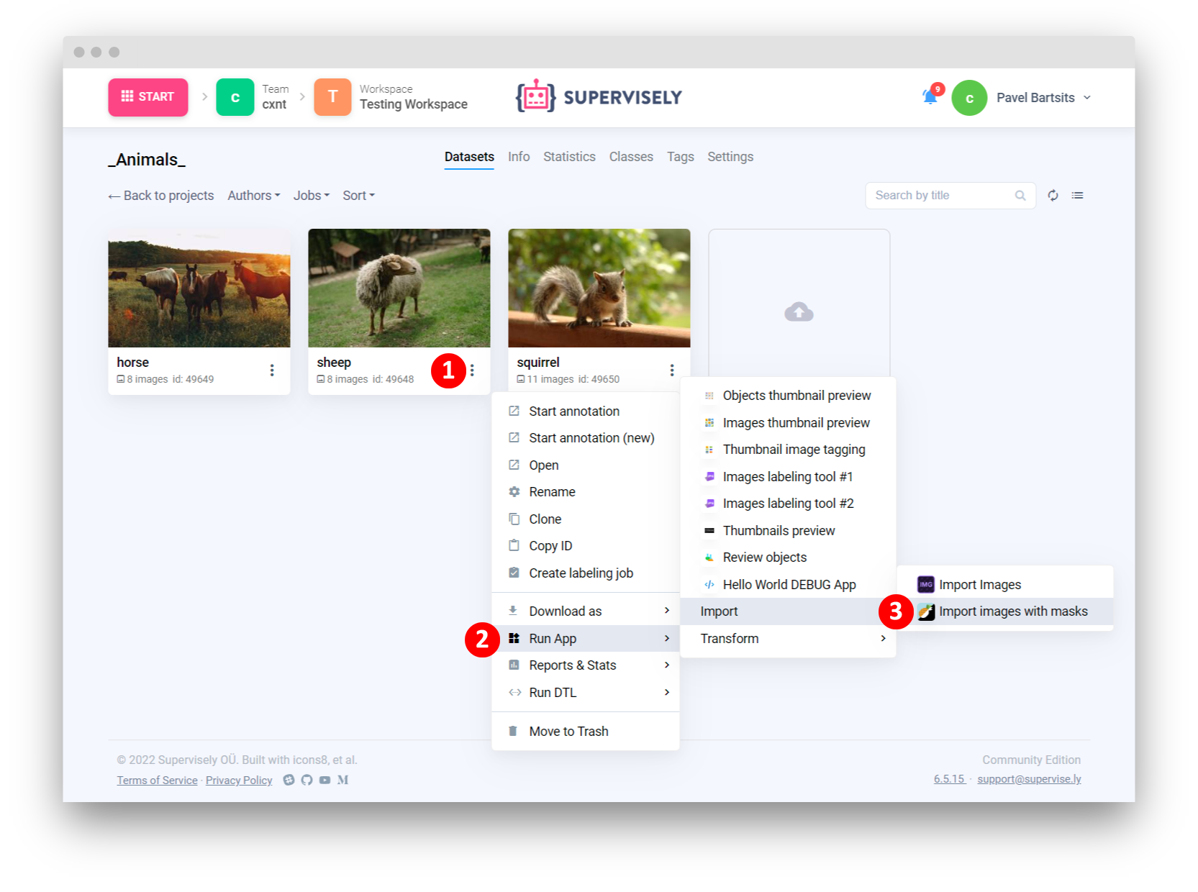The height and width of the screenshot is (892, 1198).
Task: Open the Terms of Service link
Action: point(157,780)
